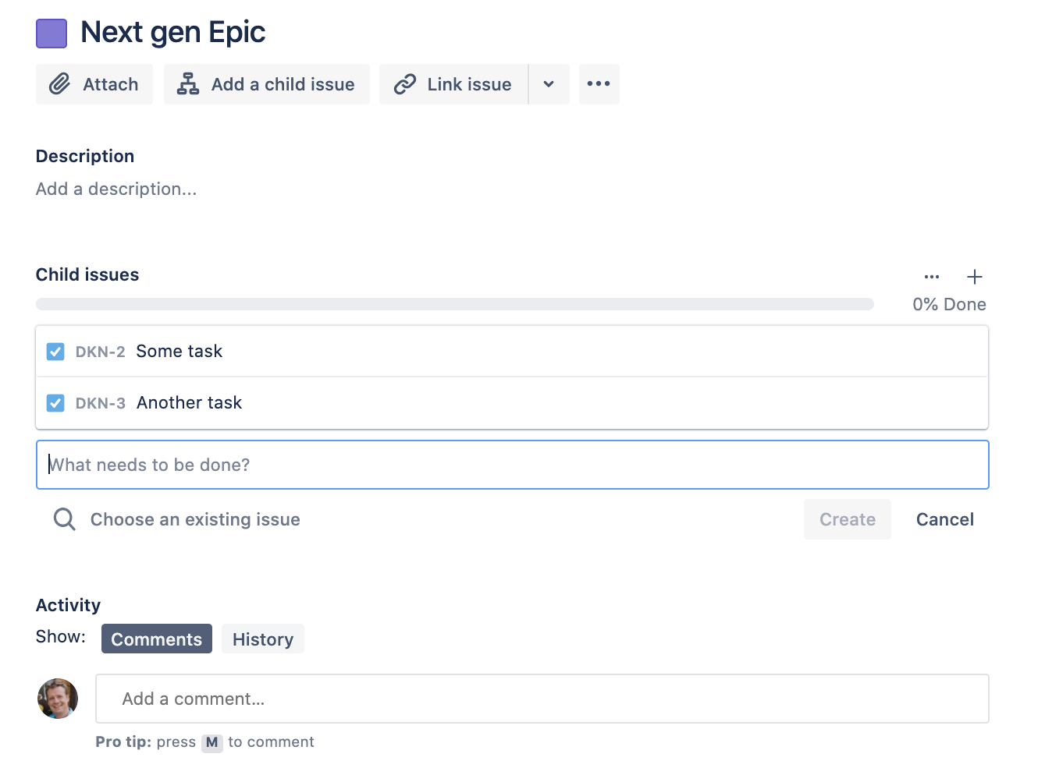Click the plus icon to add a child issue
The image size is (1038, 775).
coord(974,277)
